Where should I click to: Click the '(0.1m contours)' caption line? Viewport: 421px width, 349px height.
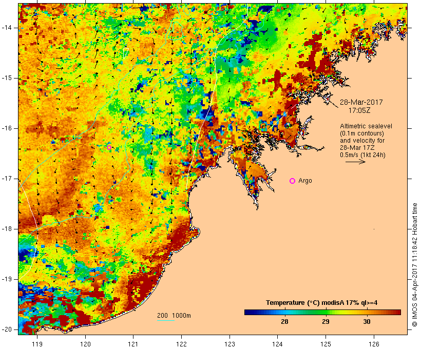pyautogui.click(x=362, y=133)
